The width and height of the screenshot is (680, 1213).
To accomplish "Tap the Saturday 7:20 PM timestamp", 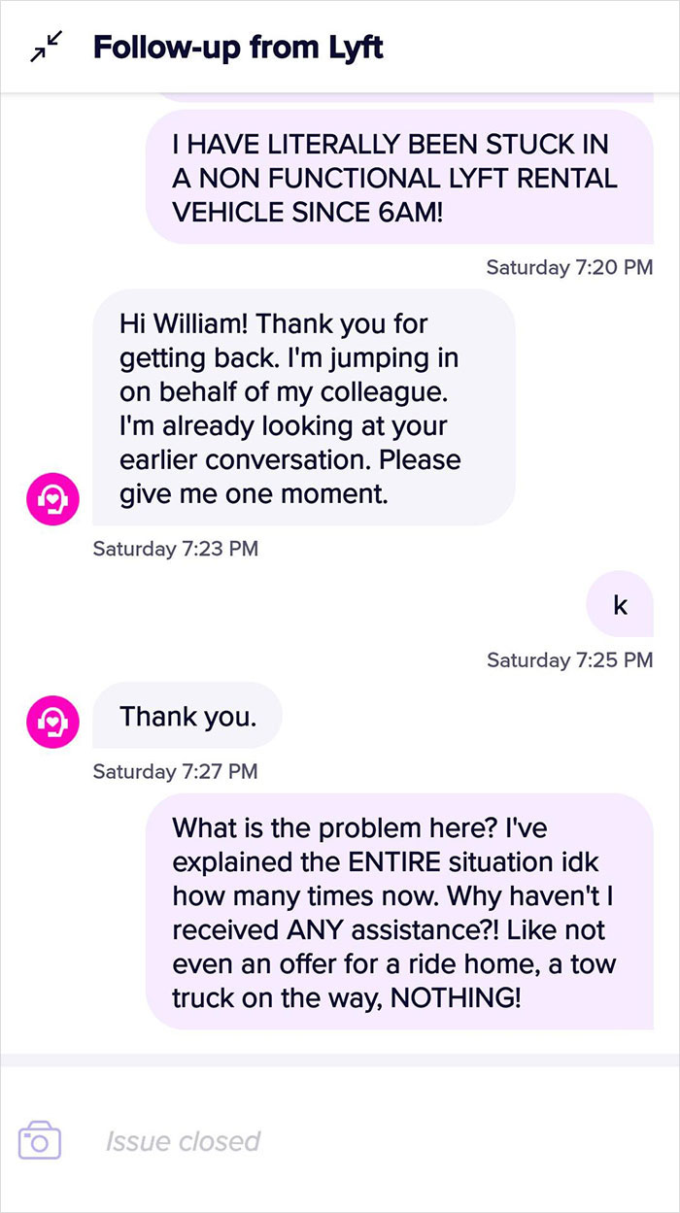I will coord(566,267).
